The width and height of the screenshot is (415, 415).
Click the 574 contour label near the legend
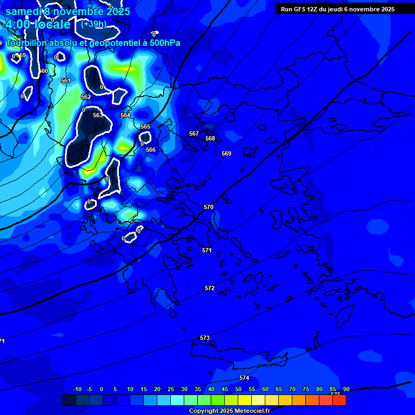point(244,378)
